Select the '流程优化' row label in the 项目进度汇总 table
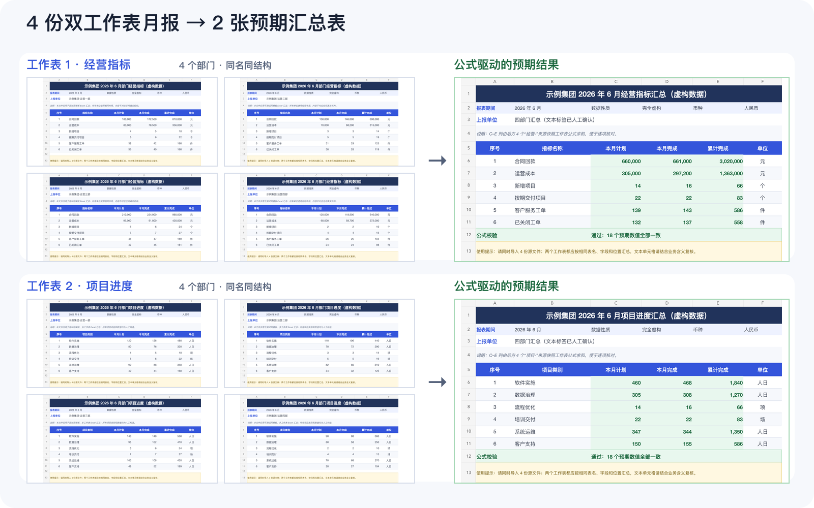Viewport: 814px width, 508px height. point(525,407)
